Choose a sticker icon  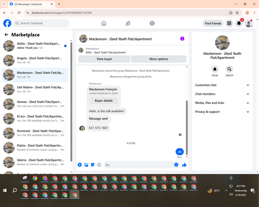pyautogui.click(x=93, y=165)
